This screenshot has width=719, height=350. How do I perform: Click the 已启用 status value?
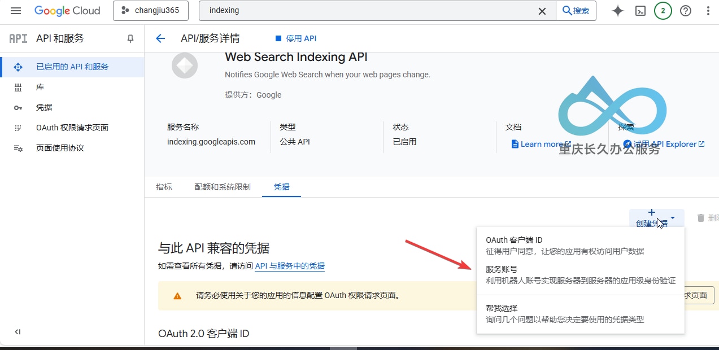[x=404, y=142]
